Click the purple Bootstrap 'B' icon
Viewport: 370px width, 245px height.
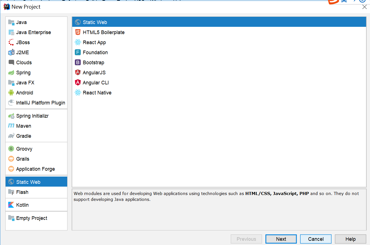tap(78, 63)
